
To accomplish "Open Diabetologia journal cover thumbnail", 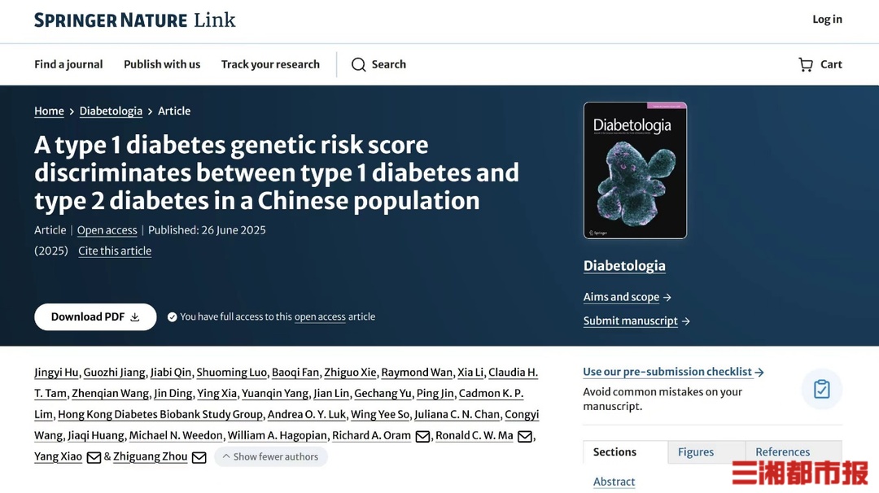I will pyautogui.click(x=635, y=170).
